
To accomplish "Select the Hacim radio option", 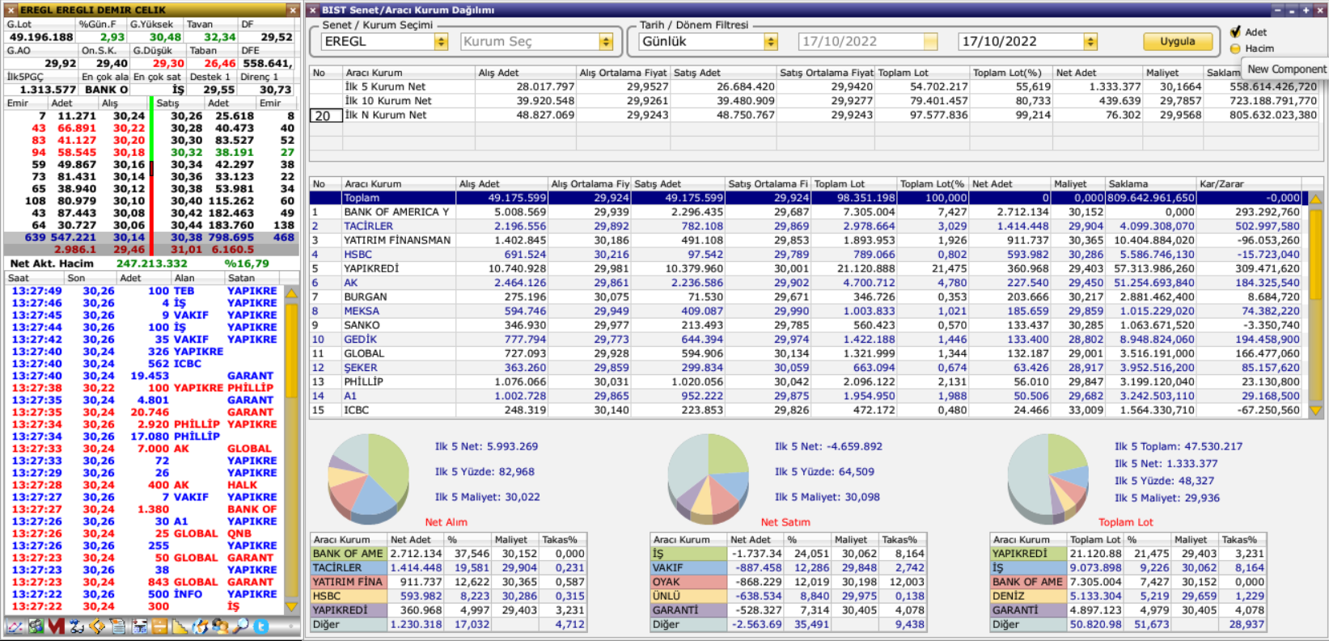I will point(1235,48).
